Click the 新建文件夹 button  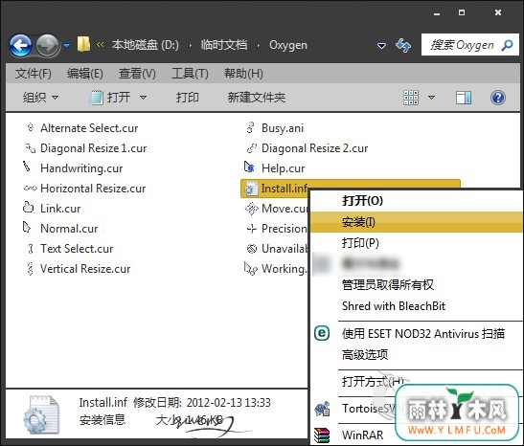pos(257,98)
